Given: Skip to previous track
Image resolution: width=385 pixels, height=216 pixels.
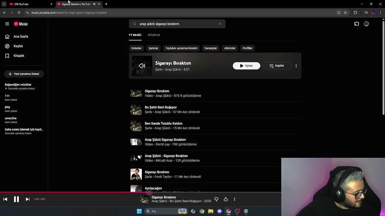Looking at the screenshot, I should (5, 199).
